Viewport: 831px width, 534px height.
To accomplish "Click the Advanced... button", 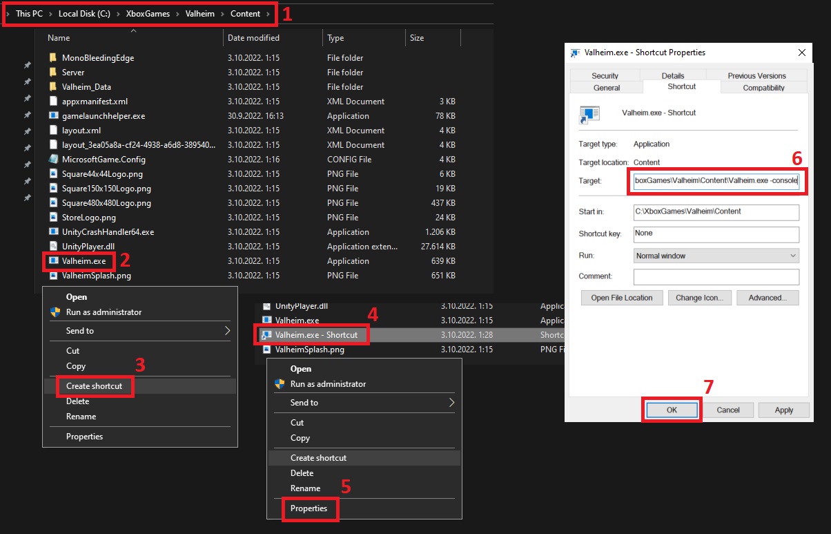I will [x=768, y=298].
